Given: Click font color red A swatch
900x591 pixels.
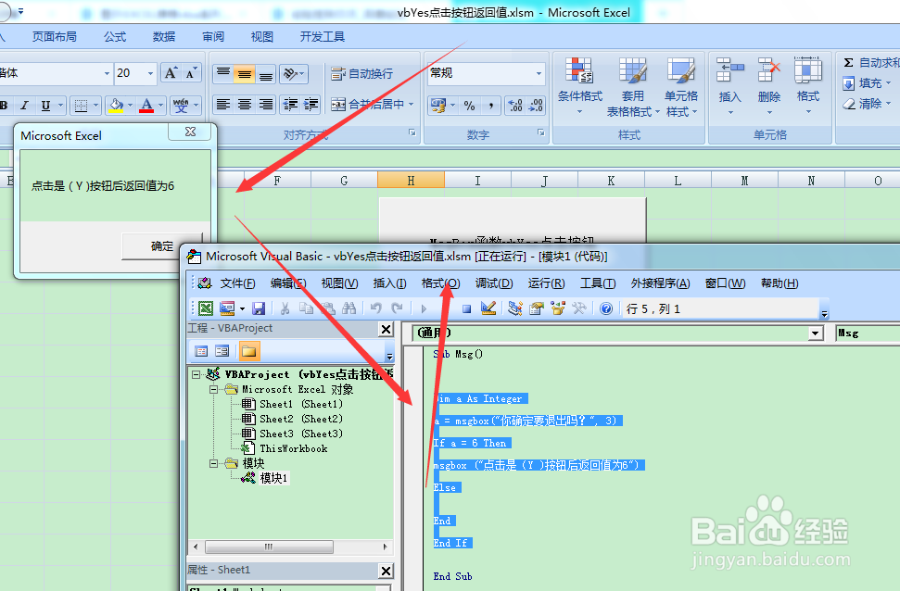Looking at the screenshot, I should point(147,105).
